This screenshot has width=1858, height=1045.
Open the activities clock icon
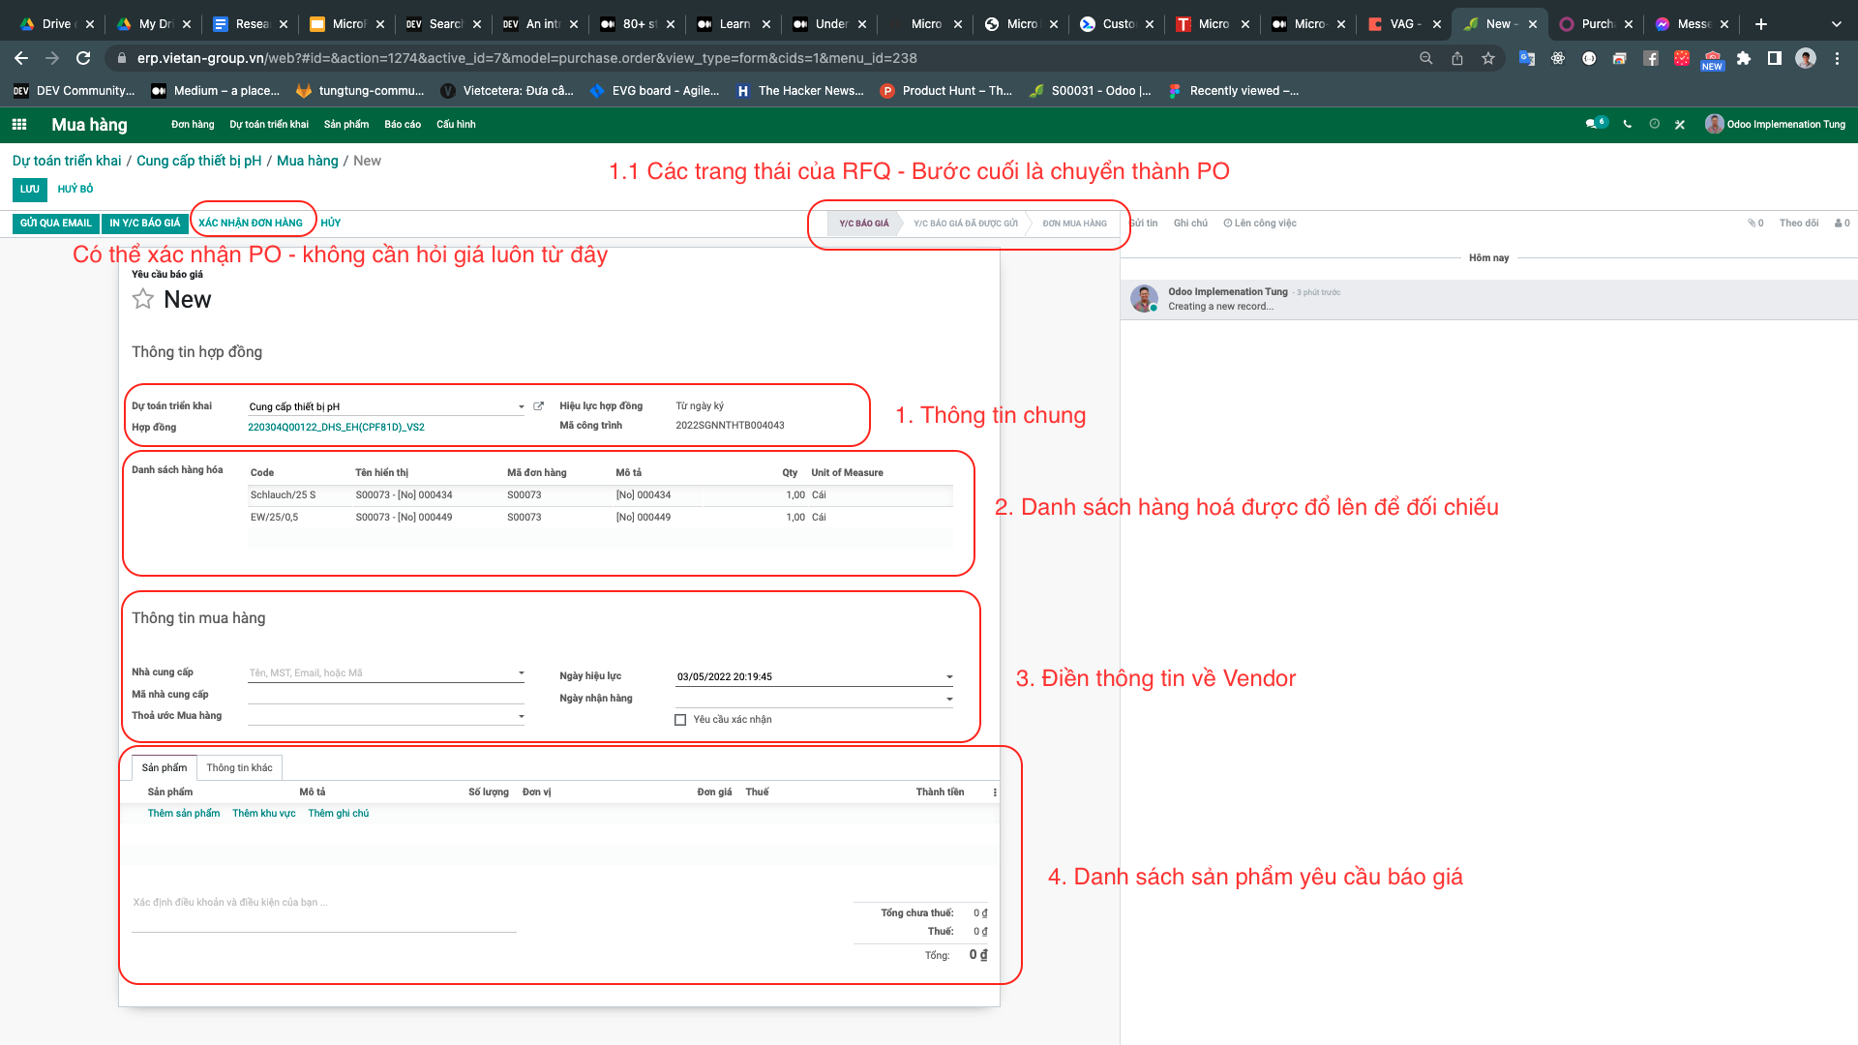click(1654, 125)
